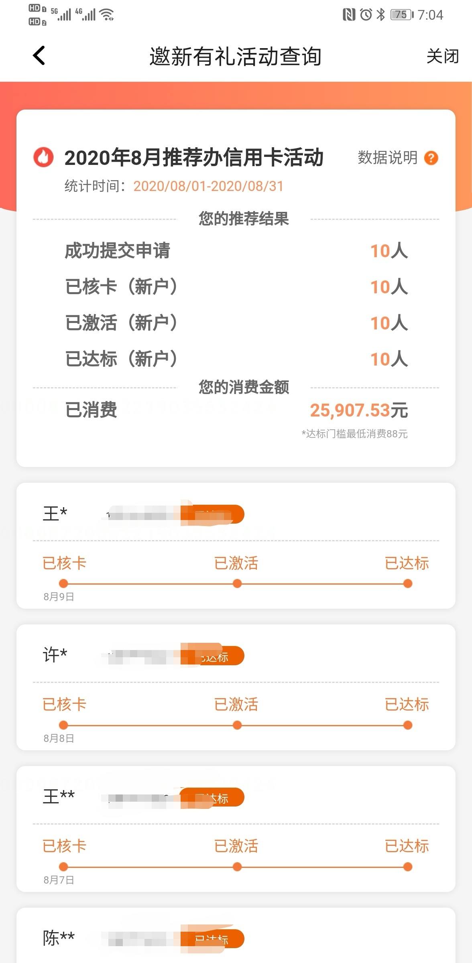Tap the NFC status bar icon
The width and height of the screenshot is (472, 963).
pos(349,15)
